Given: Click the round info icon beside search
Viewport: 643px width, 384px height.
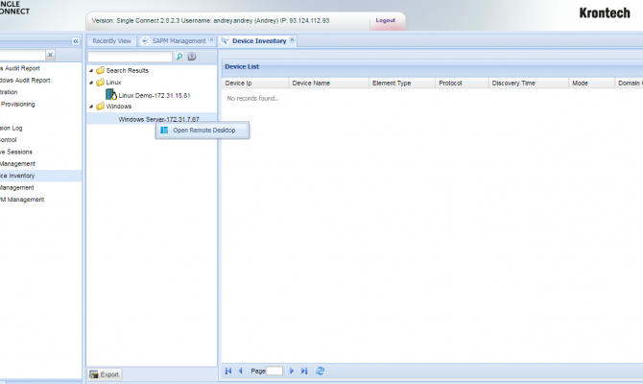Looking at the screenshot, I should [x=192, y=57].
